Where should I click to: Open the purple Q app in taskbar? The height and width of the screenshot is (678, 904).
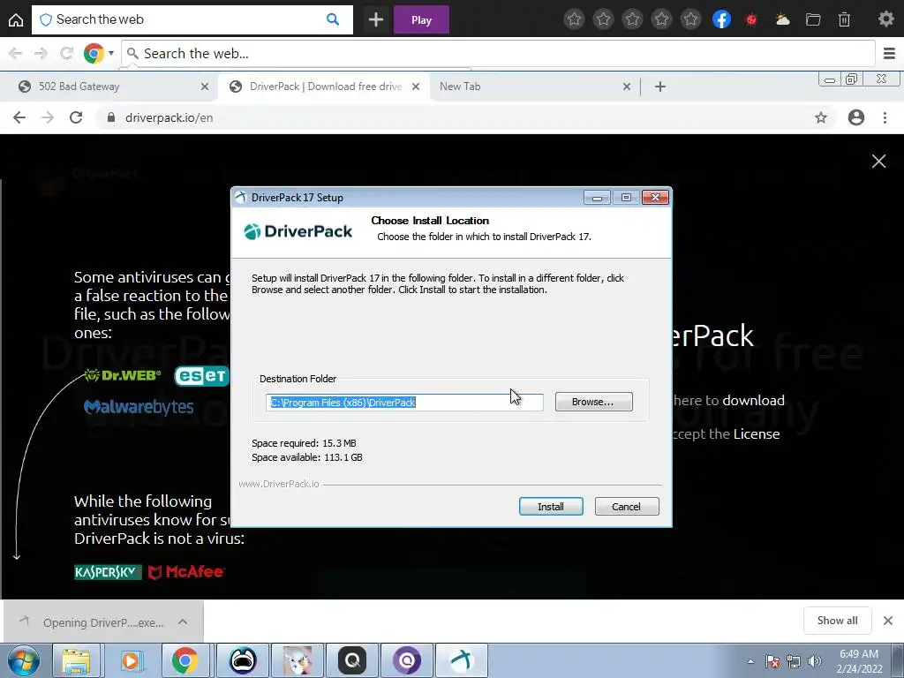[x=407, y=660]
